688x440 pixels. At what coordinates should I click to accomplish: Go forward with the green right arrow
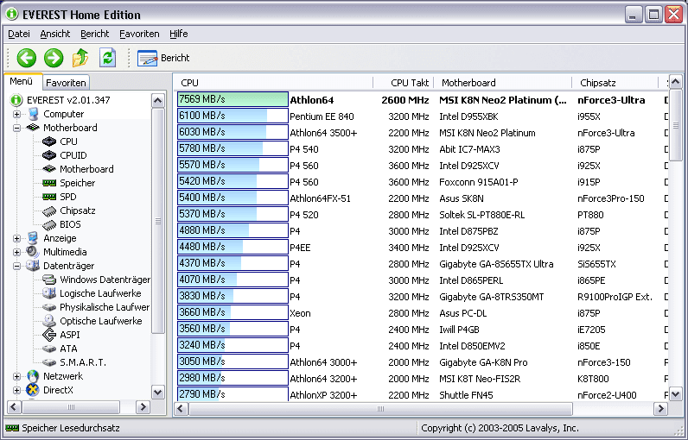pyautogui.click(x=54, y=58)
